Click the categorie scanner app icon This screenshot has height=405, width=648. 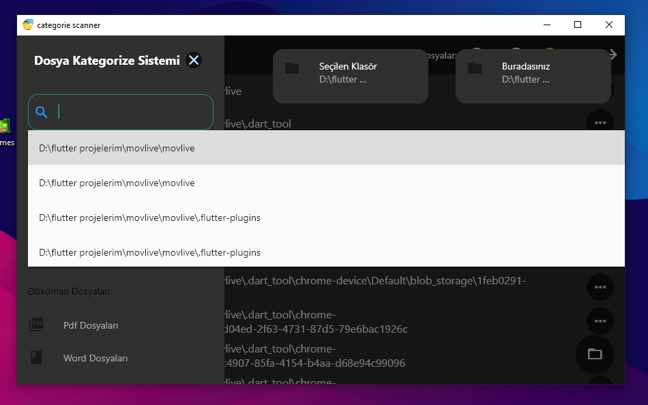click(x=28, y=25)
